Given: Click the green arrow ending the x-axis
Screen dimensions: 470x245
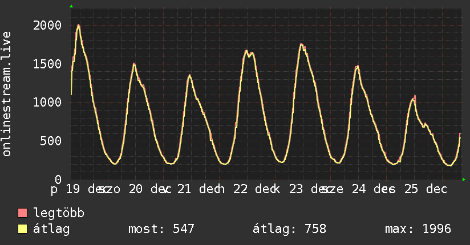Looking at the screenshot, I should point(464,179).
